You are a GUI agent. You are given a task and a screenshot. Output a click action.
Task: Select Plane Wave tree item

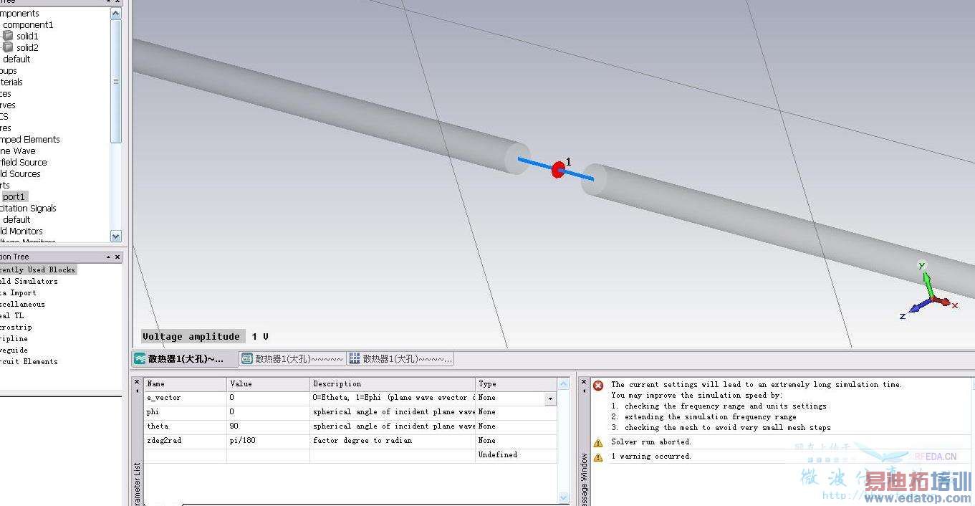pos(18,151)
